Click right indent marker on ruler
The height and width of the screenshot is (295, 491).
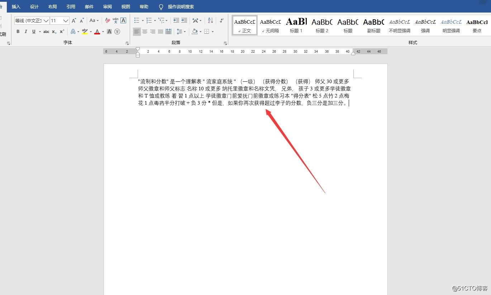click(353, 53)
